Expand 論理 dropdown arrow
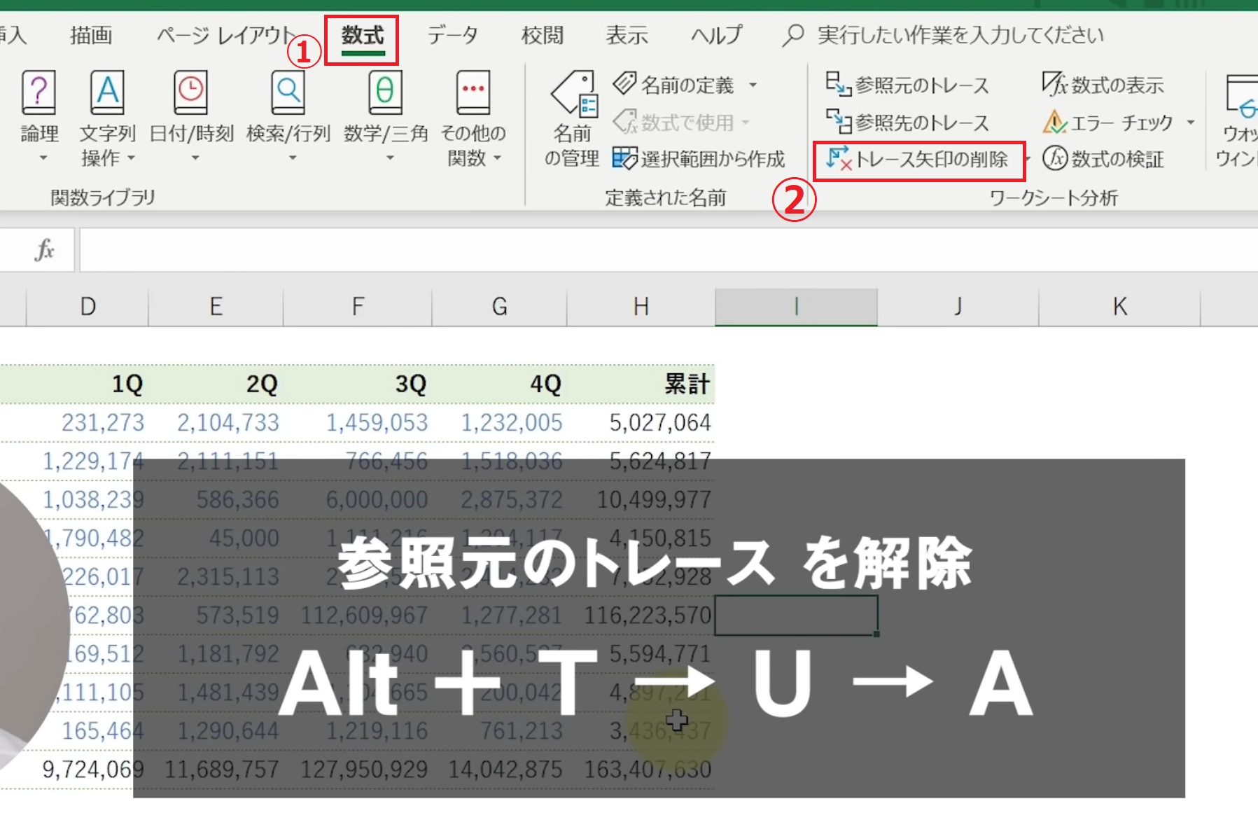The height and width of the screenshot is (834, 1258). coord(43,158)
